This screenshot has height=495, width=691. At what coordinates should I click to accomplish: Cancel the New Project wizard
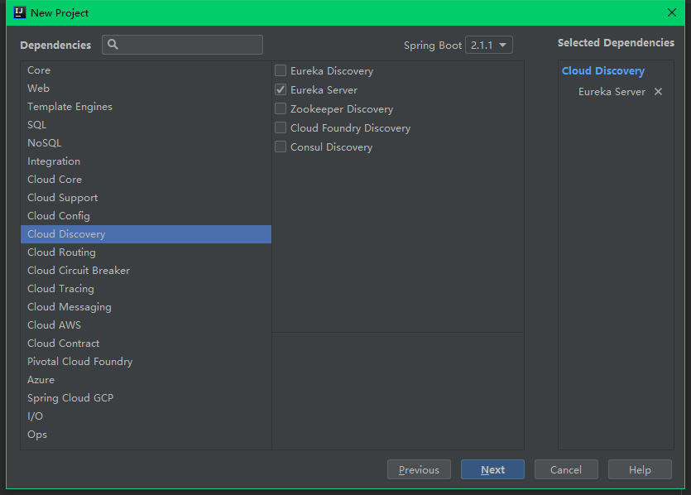[566, 469]
